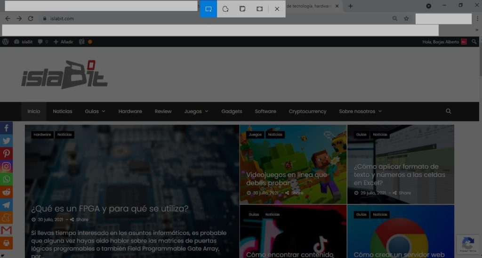Image resolution: width=482 pixels, height=258 pixels.
Task: Click the Reddit share icon
Action: coord(6,192)
